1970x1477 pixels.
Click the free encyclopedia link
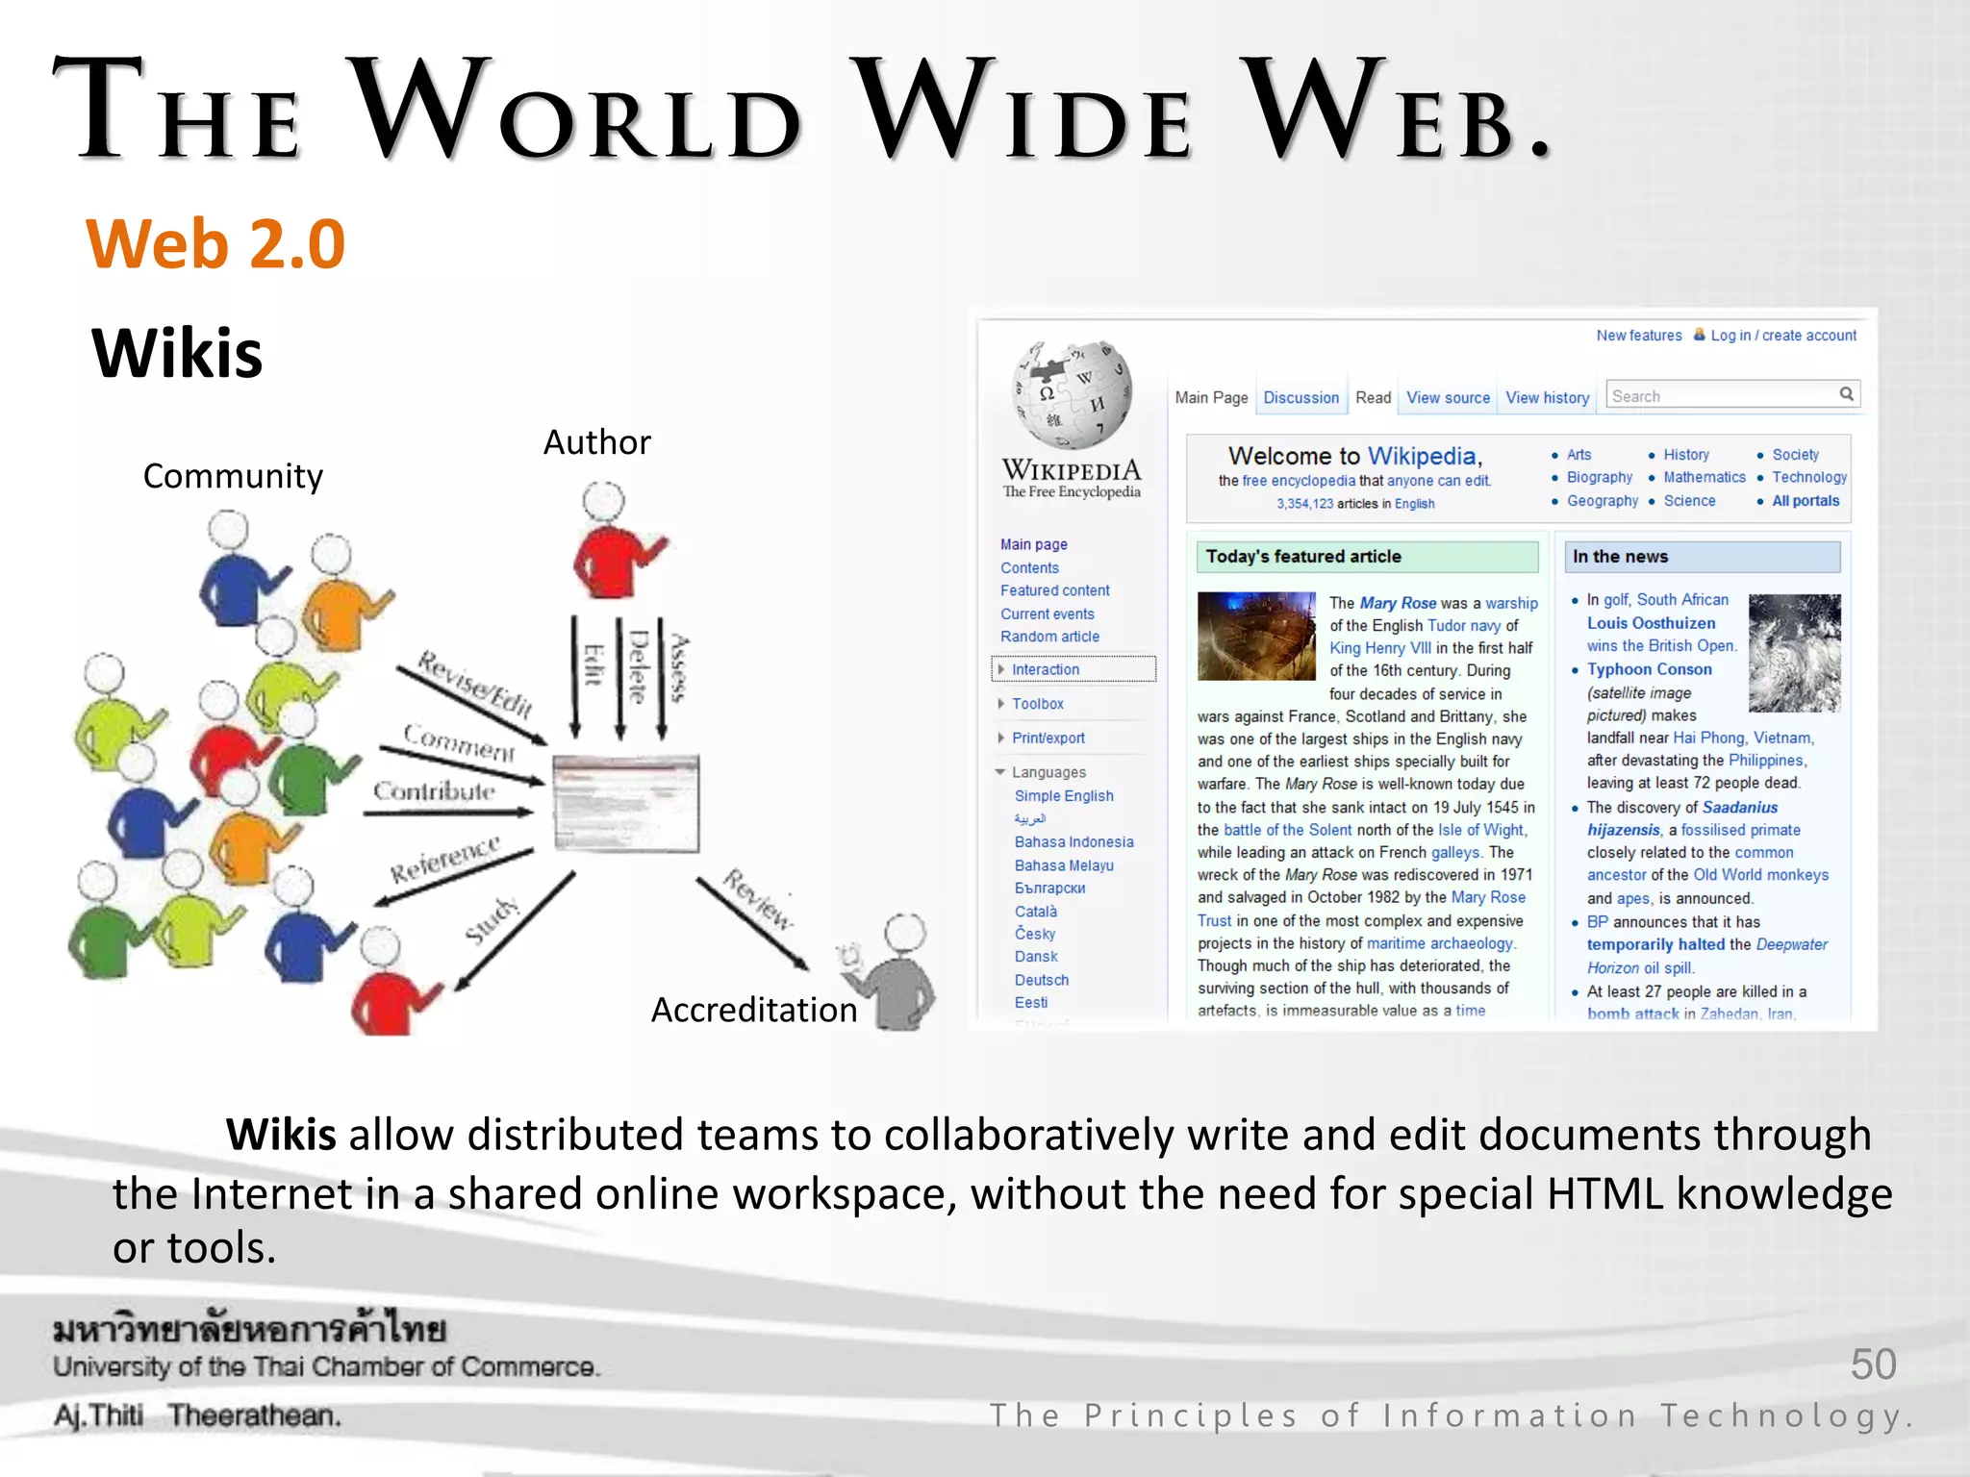click(x=1299, y=481)
